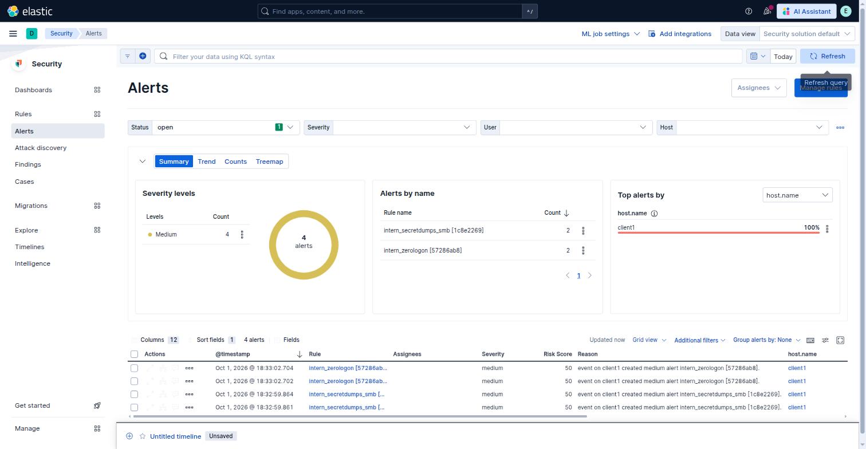Screen dimensions: 866x449
Task: Open actions menu for the Medium severity row
Action: [242, 235]
